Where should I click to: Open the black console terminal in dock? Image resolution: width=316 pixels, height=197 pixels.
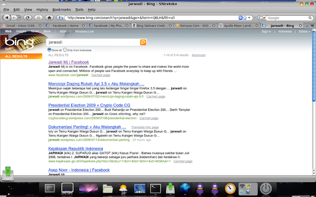pos(155,189)
